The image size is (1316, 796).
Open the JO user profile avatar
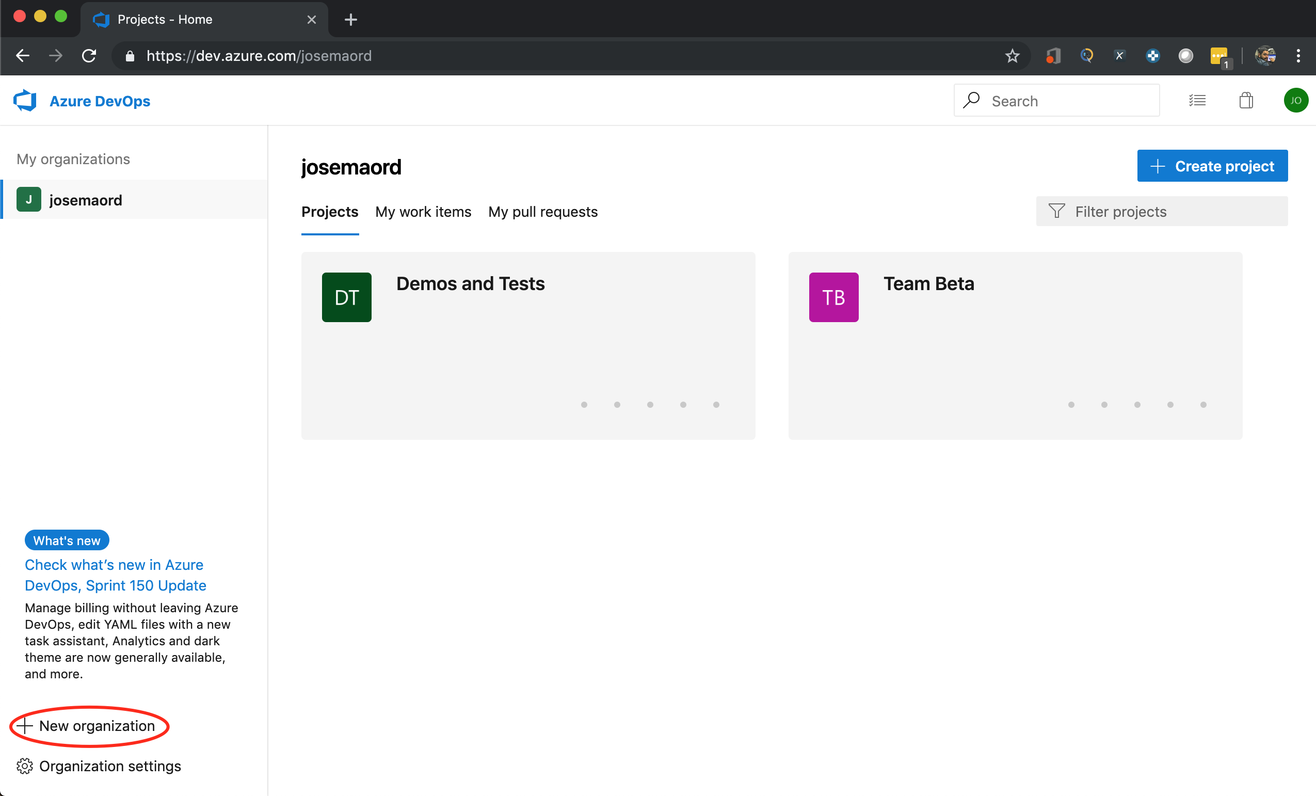point(1295,101)
